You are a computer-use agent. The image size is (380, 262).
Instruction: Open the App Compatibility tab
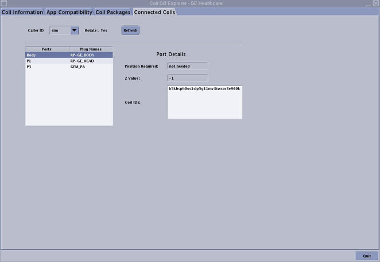pos(68,12)
